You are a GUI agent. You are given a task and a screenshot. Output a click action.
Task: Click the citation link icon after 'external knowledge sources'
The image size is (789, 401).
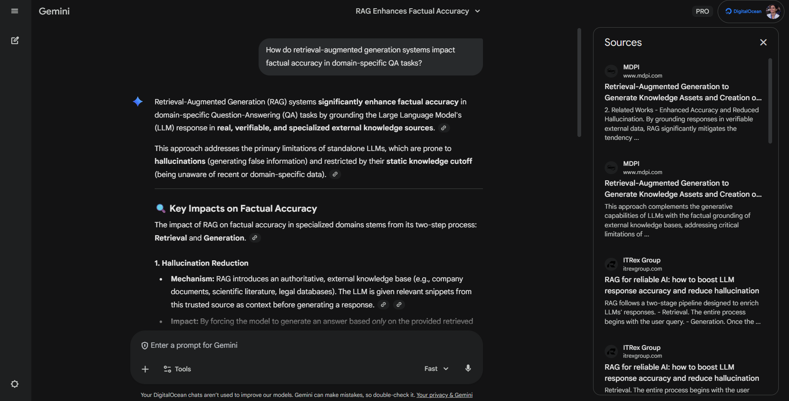pos(444,128)
